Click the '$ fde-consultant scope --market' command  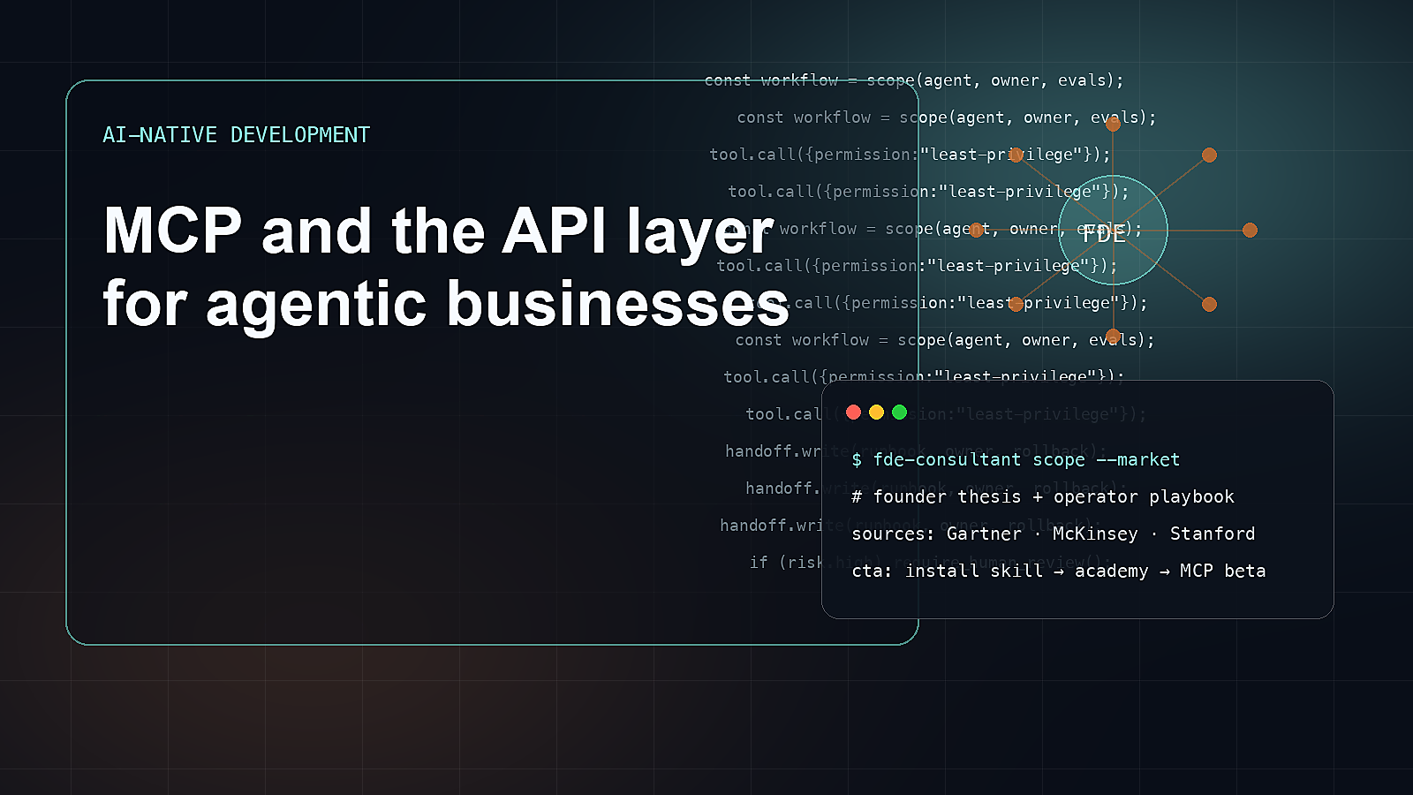[x=1016, y=459]
